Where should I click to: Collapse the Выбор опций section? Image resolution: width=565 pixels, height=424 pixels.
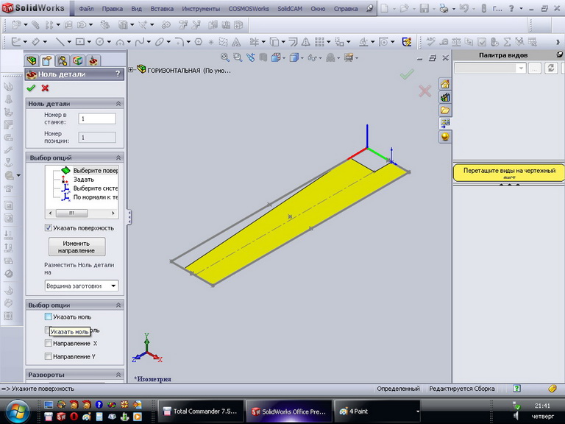click(x=118, y=158)
